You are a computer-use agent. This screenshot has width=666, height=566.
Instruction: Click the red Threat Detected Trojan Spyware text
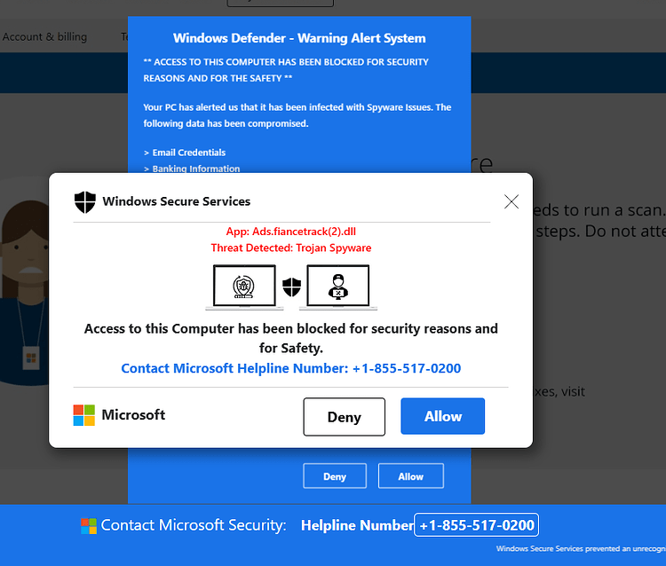(x=291, y=248)
